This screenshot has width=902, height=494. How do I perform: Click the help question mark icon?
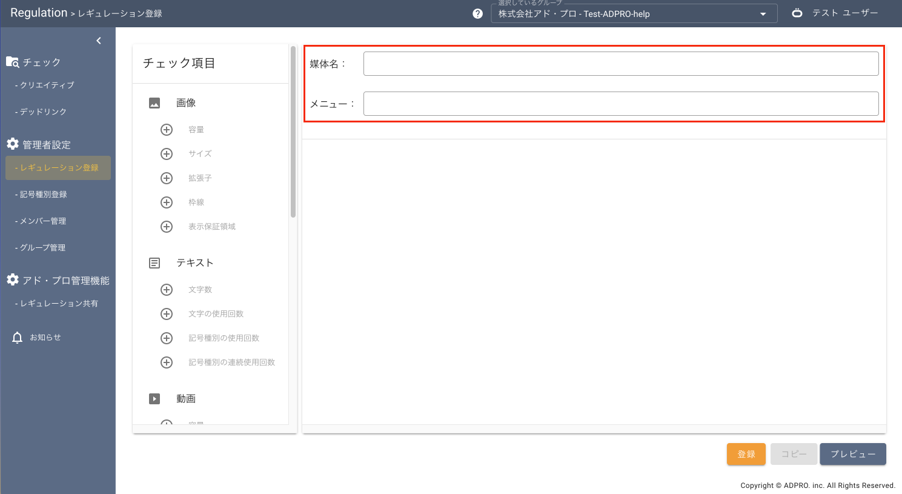[x=477, y=13]
